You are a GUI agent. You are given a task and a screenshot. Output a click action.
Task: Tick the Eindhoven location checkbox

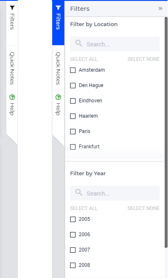click(x=73, y=101)
